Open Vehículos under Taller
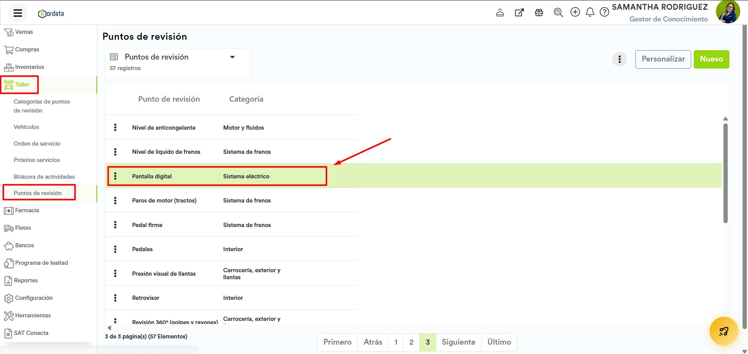This screenshot has height=354, width=748. tap(27, 127)
